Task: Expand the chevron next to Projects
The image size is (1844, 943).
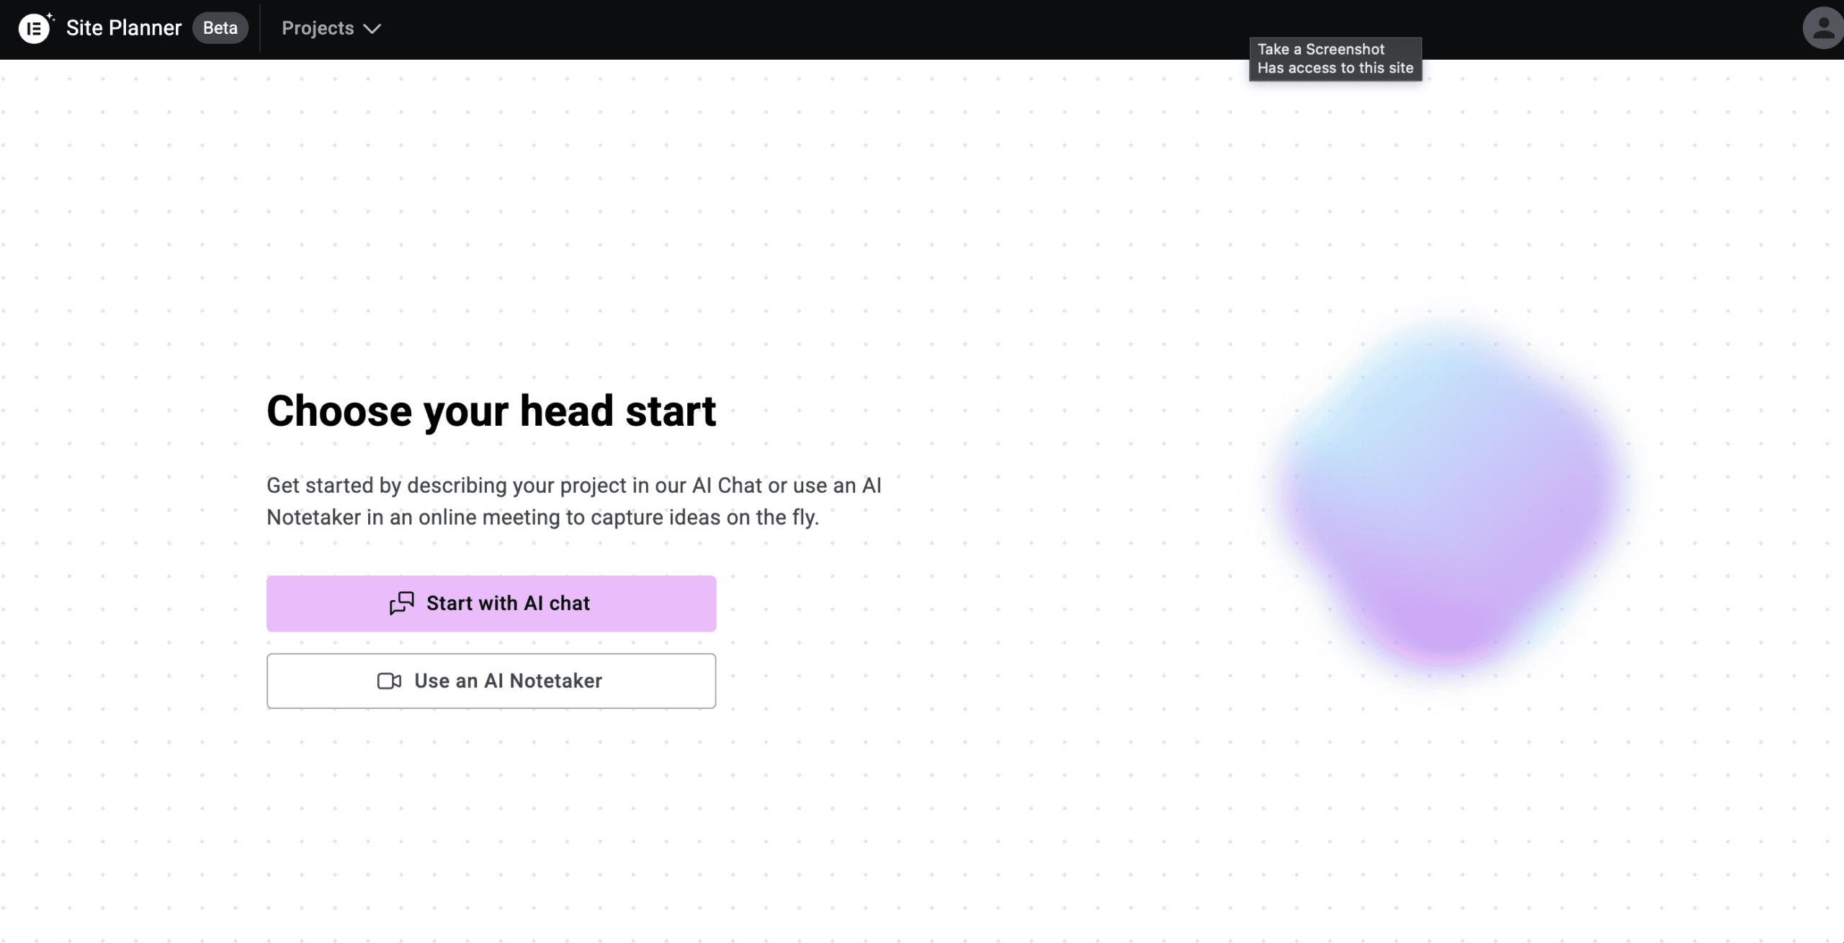Action: [x=372, y=29]
